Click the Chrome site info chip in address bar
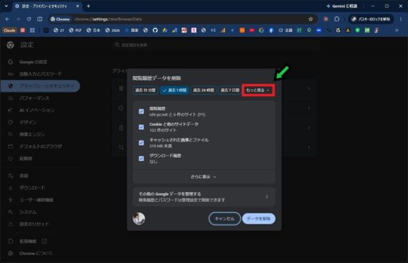 (x=60, y=19)
